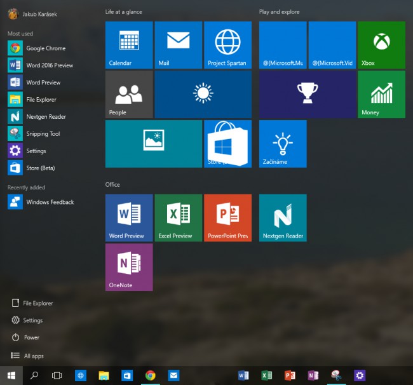
Task: Open PowerPoint icon on the taskbar
Action: click(290, 375)
